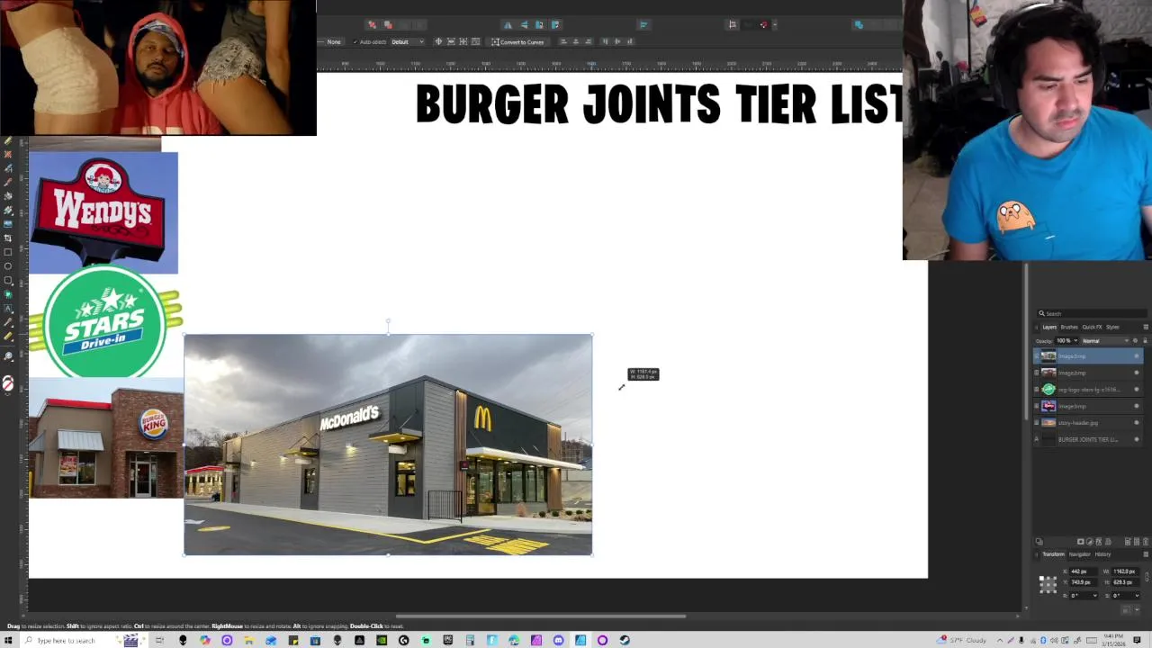The image size is (1152, 648).
Task: Click the edit all layers icon
Action: (x=1039, y=541)
